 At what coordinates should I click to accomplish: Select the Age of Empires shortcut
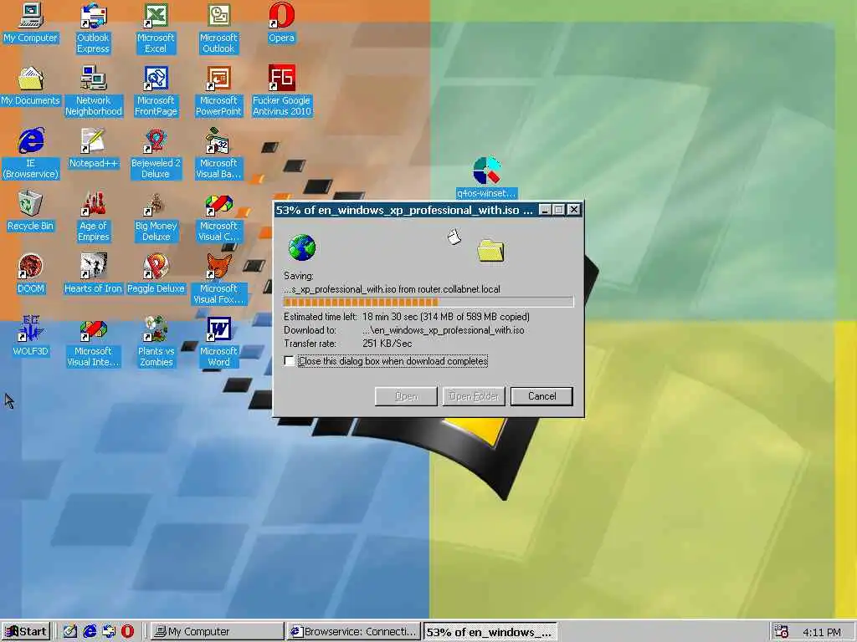pos(94,217)
